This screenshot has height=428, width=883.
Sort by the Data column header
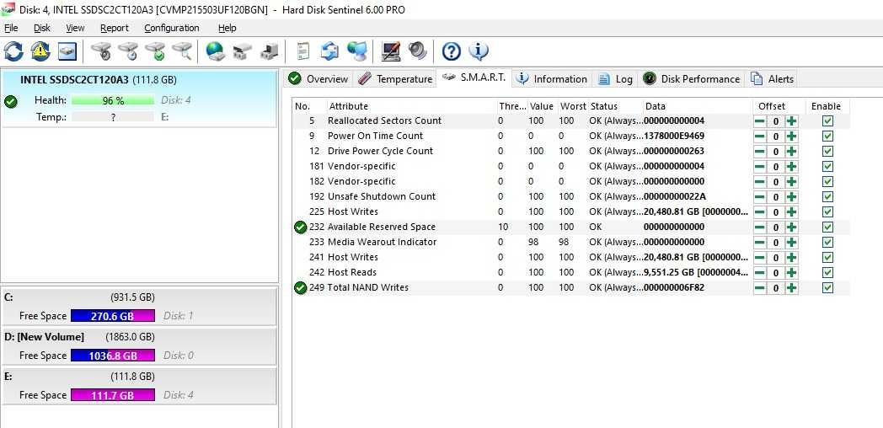pyautogui.click(x=697, y=106)
